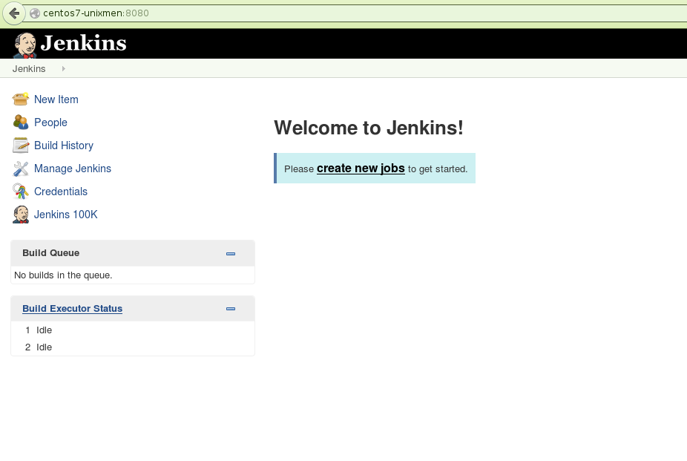Click the New Item box icon

point(21,99)
